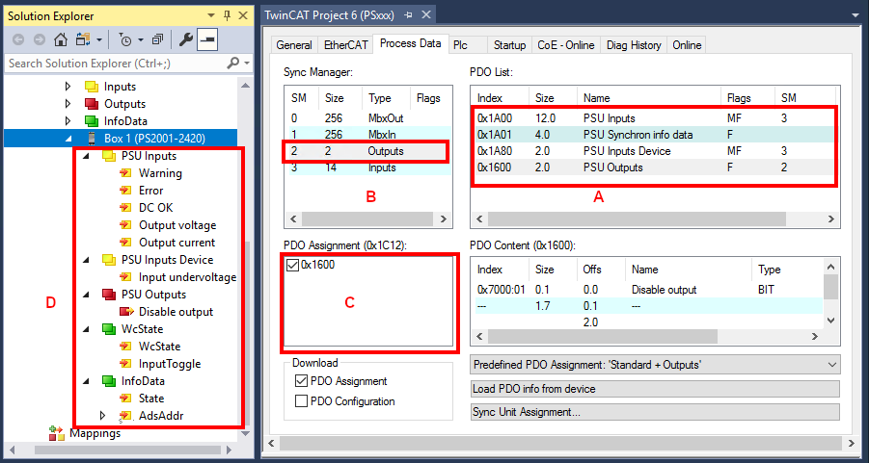Image resolution: width=869 pixels, height=463 pixels.
Task: Click the Back navigation arrow in Solution Explorer
Action: pyautogui.click(x=17, y=39)
